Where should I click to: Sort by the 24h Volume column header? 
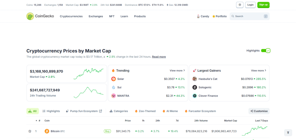201,121
